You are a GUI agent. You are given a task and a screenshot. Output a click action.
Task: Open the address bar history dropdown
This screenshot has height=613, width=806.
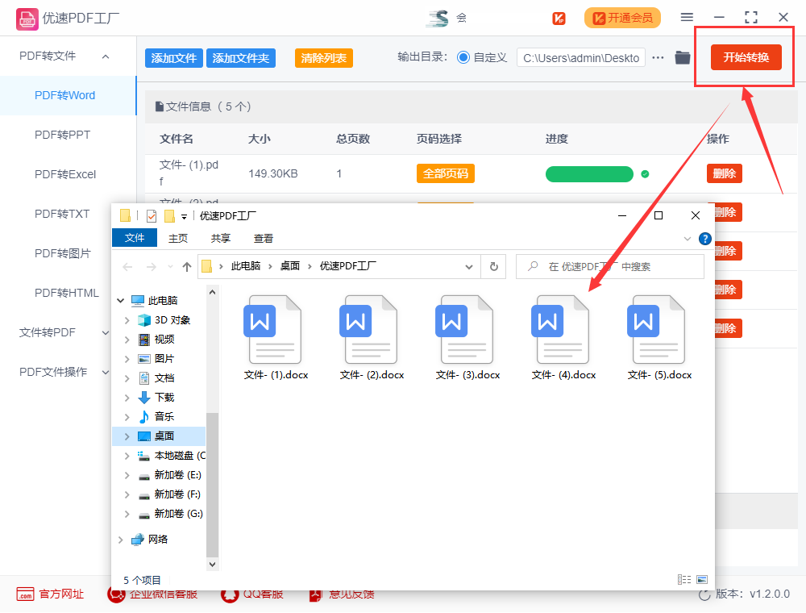point(469,266)
